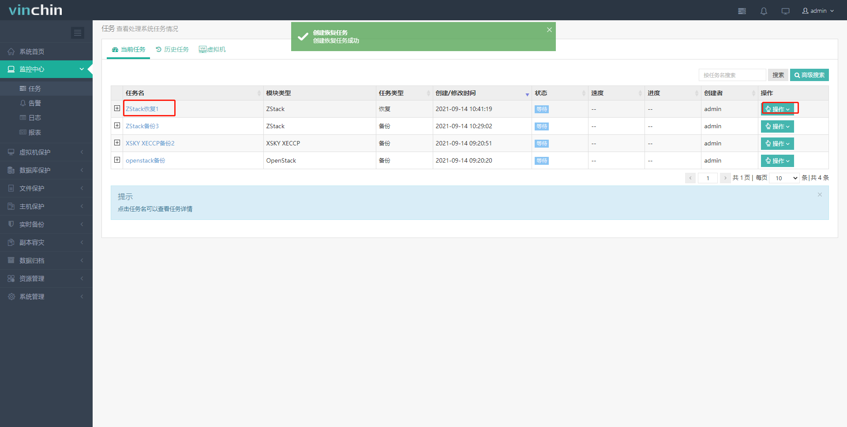Click the vinchin logo

click(36, 10)
